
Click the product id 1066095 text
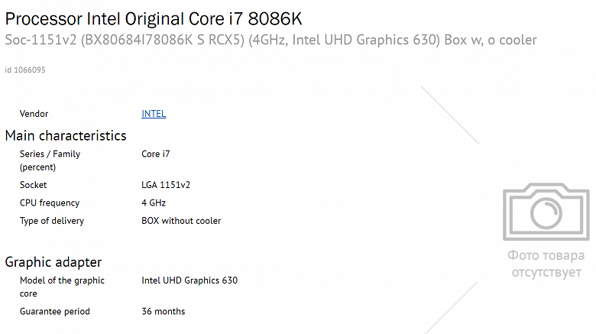point(24,70)
